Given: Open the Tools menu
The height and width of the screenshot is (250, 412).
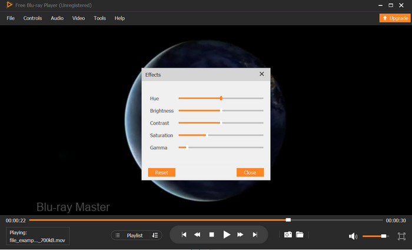Looking at the screenshot, I should (99, 18).
